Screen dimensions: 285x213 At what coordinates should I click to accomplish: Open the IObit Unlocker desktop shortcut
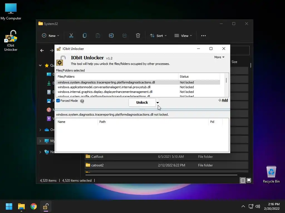click(x=11, y=41)
